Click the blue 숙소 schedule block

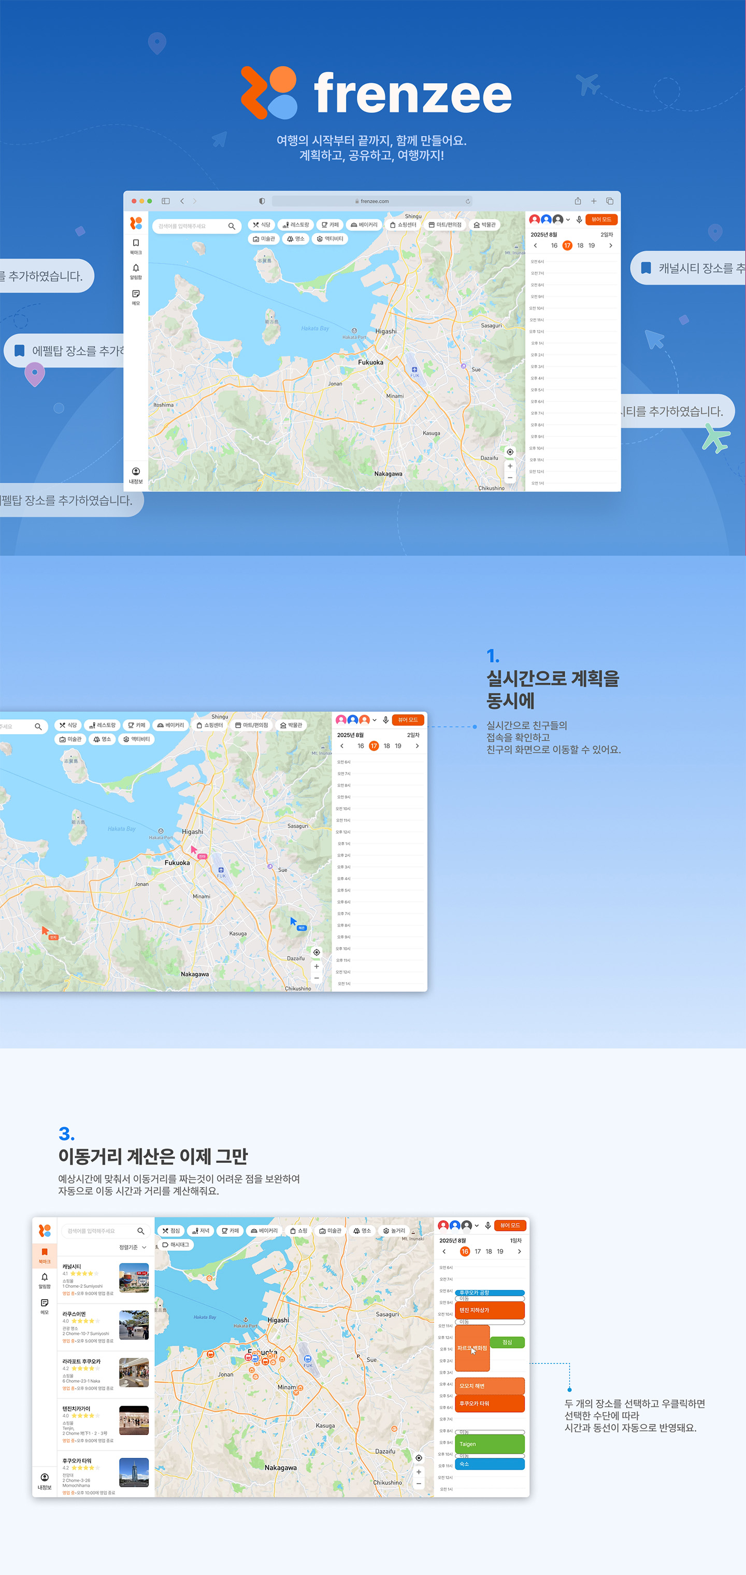490,1464
